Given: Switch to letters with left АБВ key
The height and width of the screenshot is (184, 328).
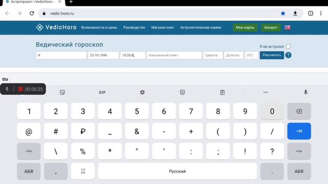Looking at the screenshot, I should click(x=29, y=171).
